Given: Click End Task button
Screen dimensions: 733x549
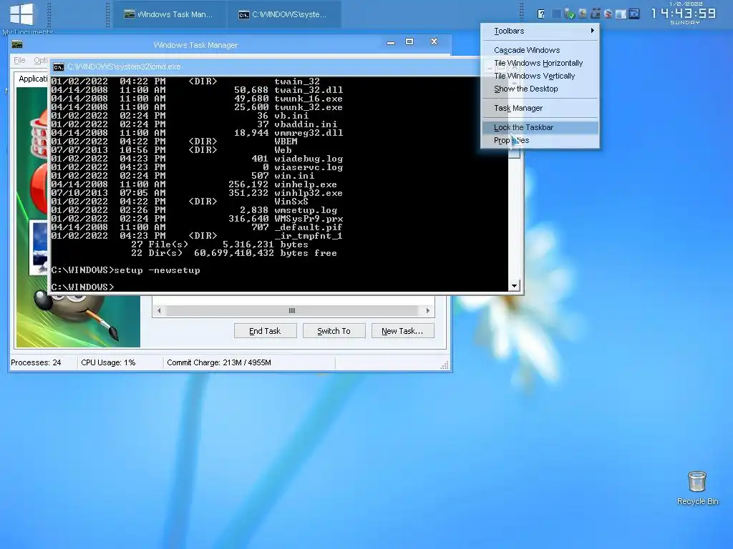Looking at the screenshot, I should click(x=265, y=331).
